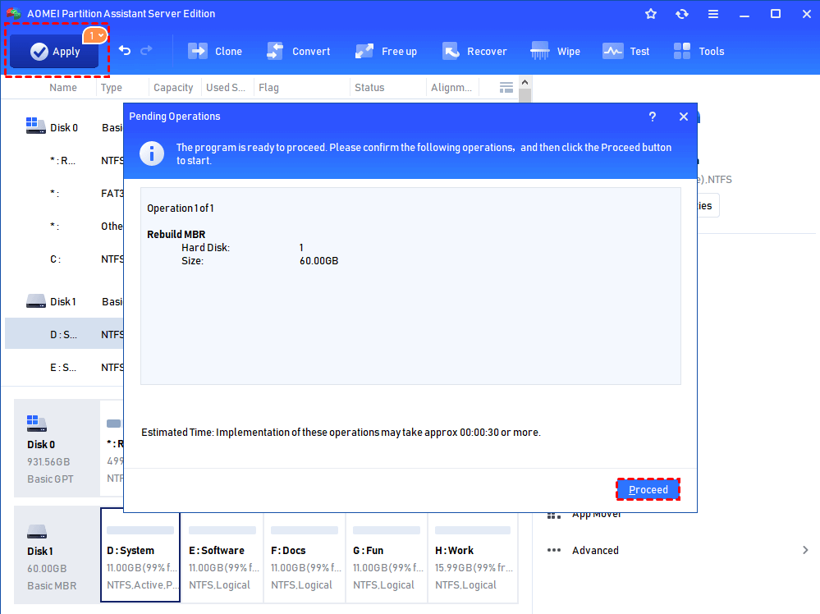Open the Free up tool
Screen dimensions: 820x614
[386, 51]
